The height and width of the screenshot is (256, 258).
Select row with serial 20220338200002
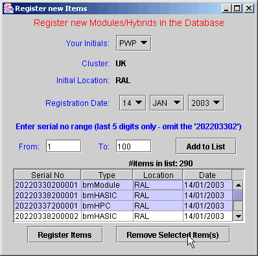click(x=123, y=216)
